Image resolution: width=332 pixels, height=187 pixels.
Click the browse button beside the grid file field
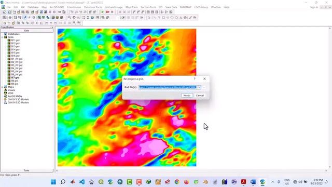point(204,87)
